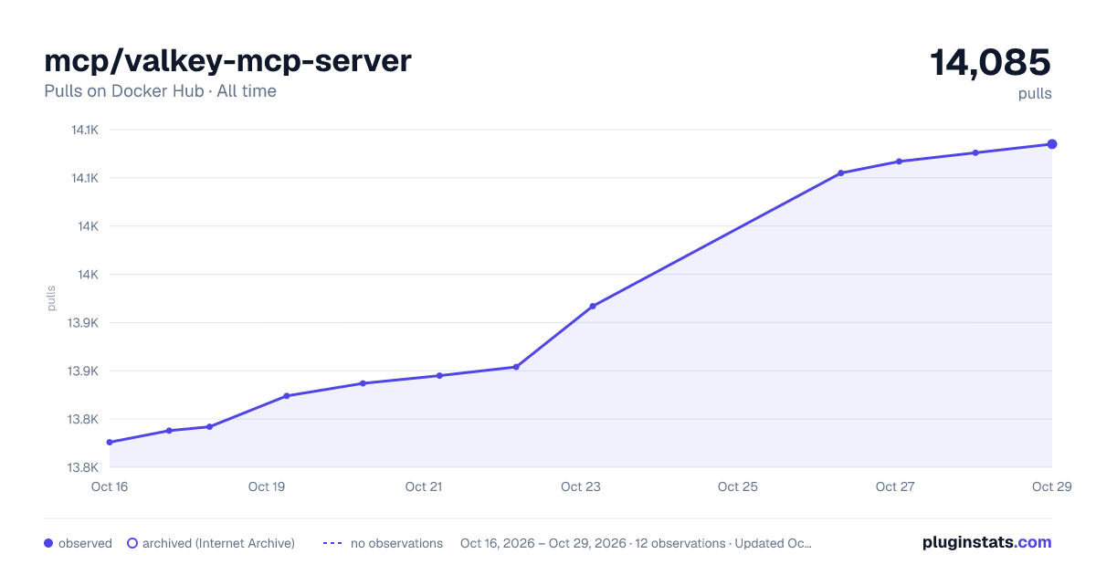1096x575 pixels.
Task: Click the Oct 16 x-axis label
Action: coord(110,486)
